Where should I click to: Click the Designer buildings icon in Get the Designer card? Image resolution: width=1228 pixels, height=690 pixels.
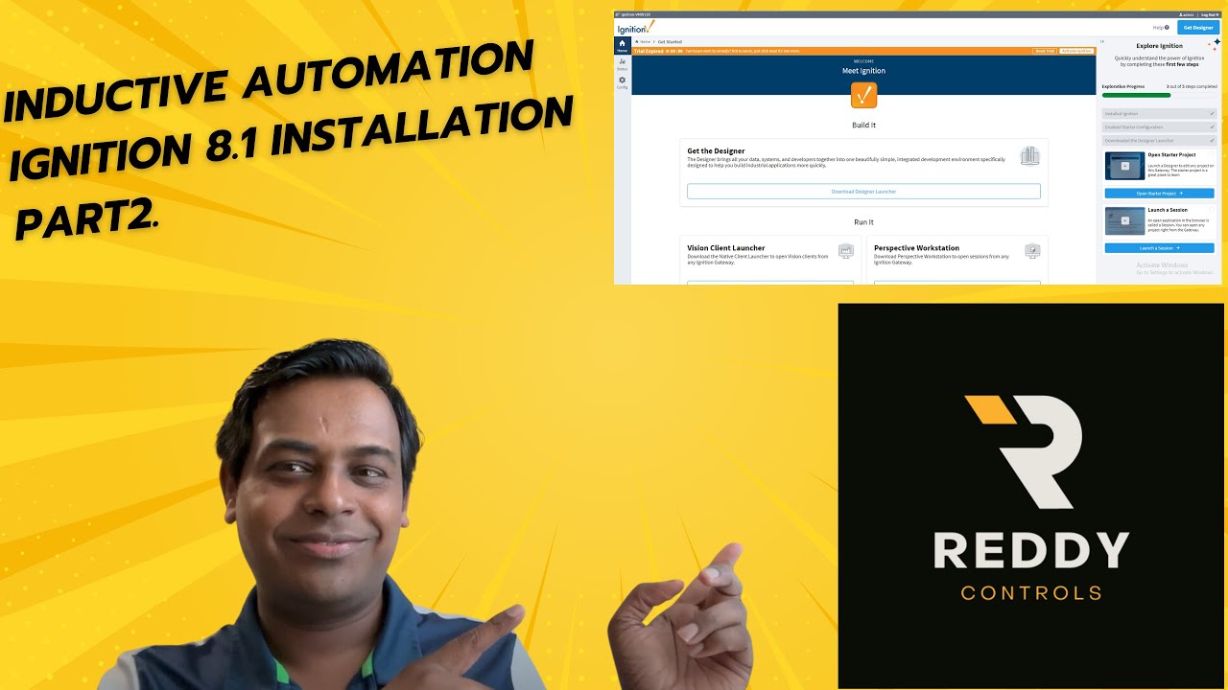pyautogui.click(x=1029, y=156)
